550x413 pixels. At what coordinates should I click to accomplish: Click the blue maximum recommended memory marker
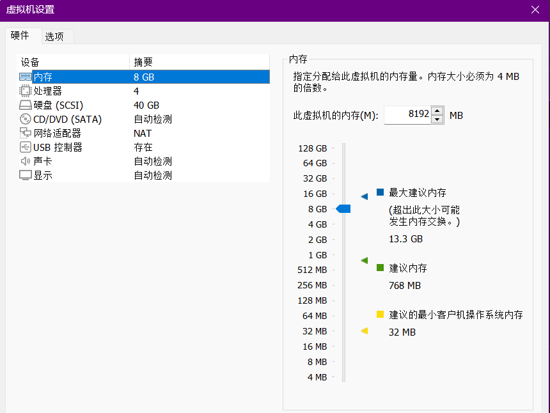click(365, 197)
